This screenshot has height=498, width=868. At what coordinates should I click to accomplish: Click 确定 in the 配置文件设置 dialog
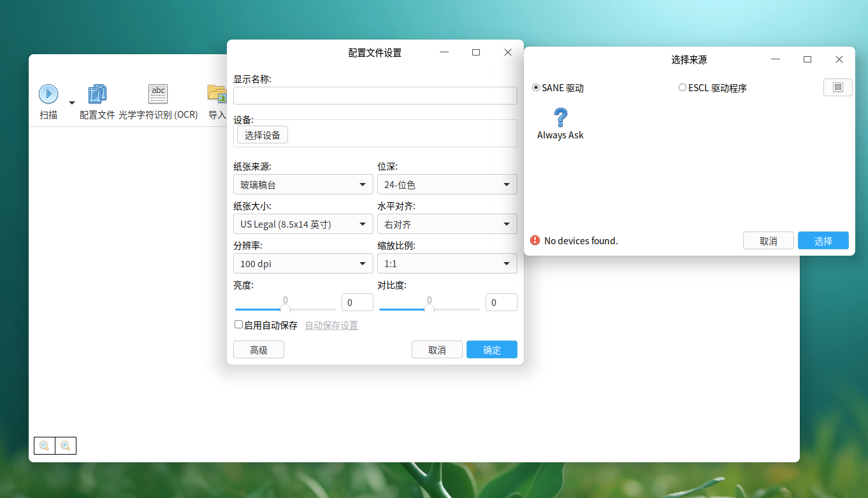pos(492,349)
